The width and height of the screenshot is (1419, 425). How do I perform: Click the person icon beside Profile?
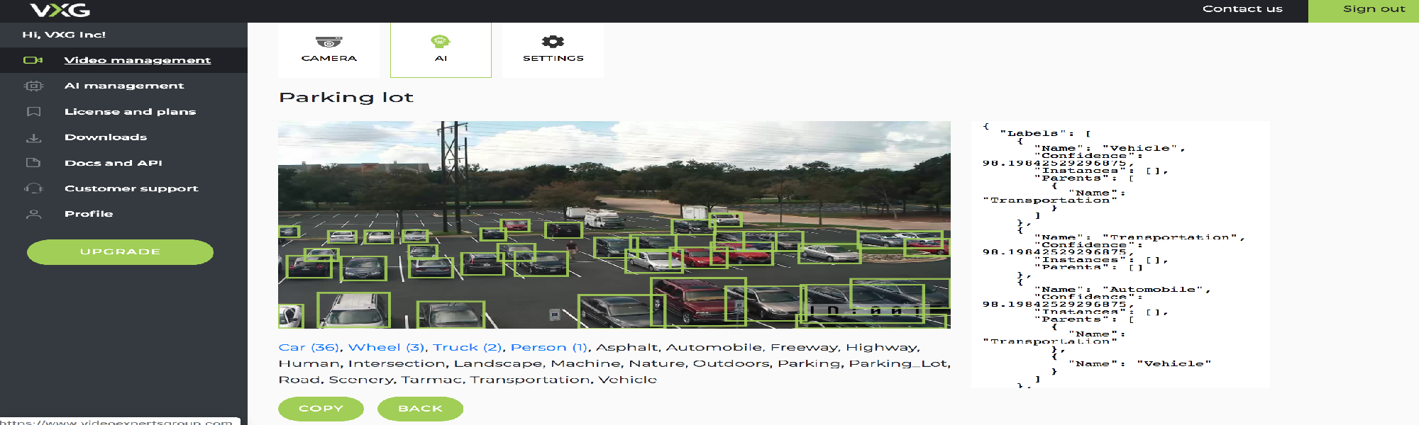(33, 214)
